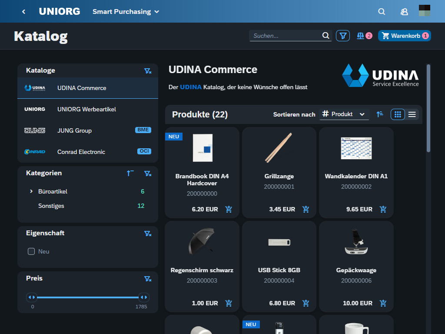Click the UDINA Service Excellence logo
This screenshot has height=334, width=445.
tap(380, 75)
